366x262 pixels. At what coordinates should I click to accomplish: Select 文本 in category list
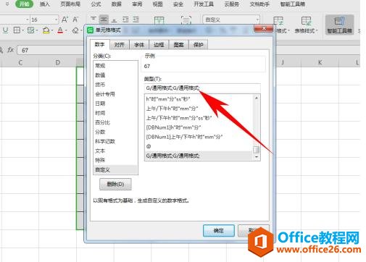pos(115,151)
